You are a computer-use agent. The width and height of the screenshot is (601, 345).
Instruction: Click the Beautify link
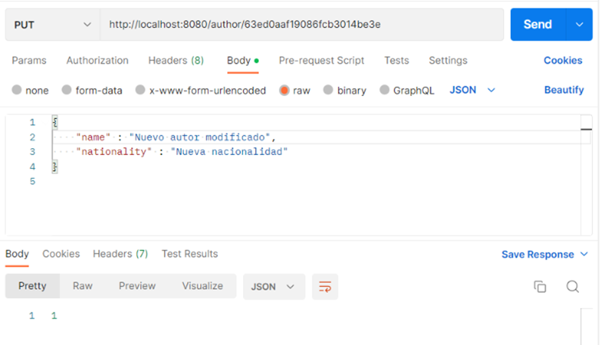coord(563,90)
